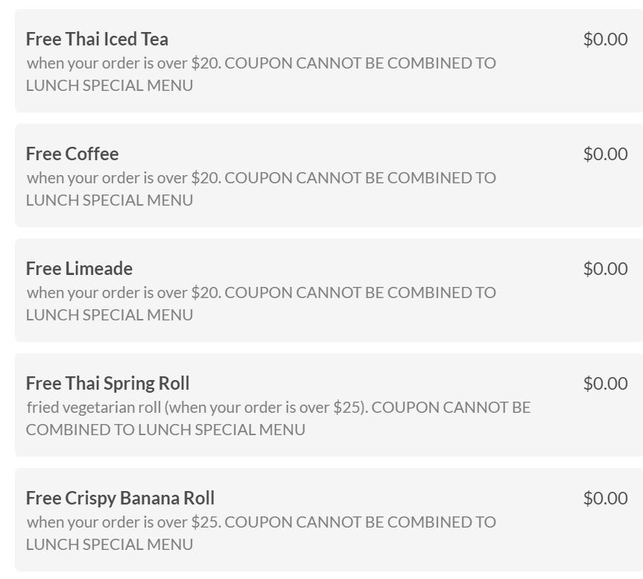
Task: Open the Free Limeade item heading
Action: coord(79,268)
